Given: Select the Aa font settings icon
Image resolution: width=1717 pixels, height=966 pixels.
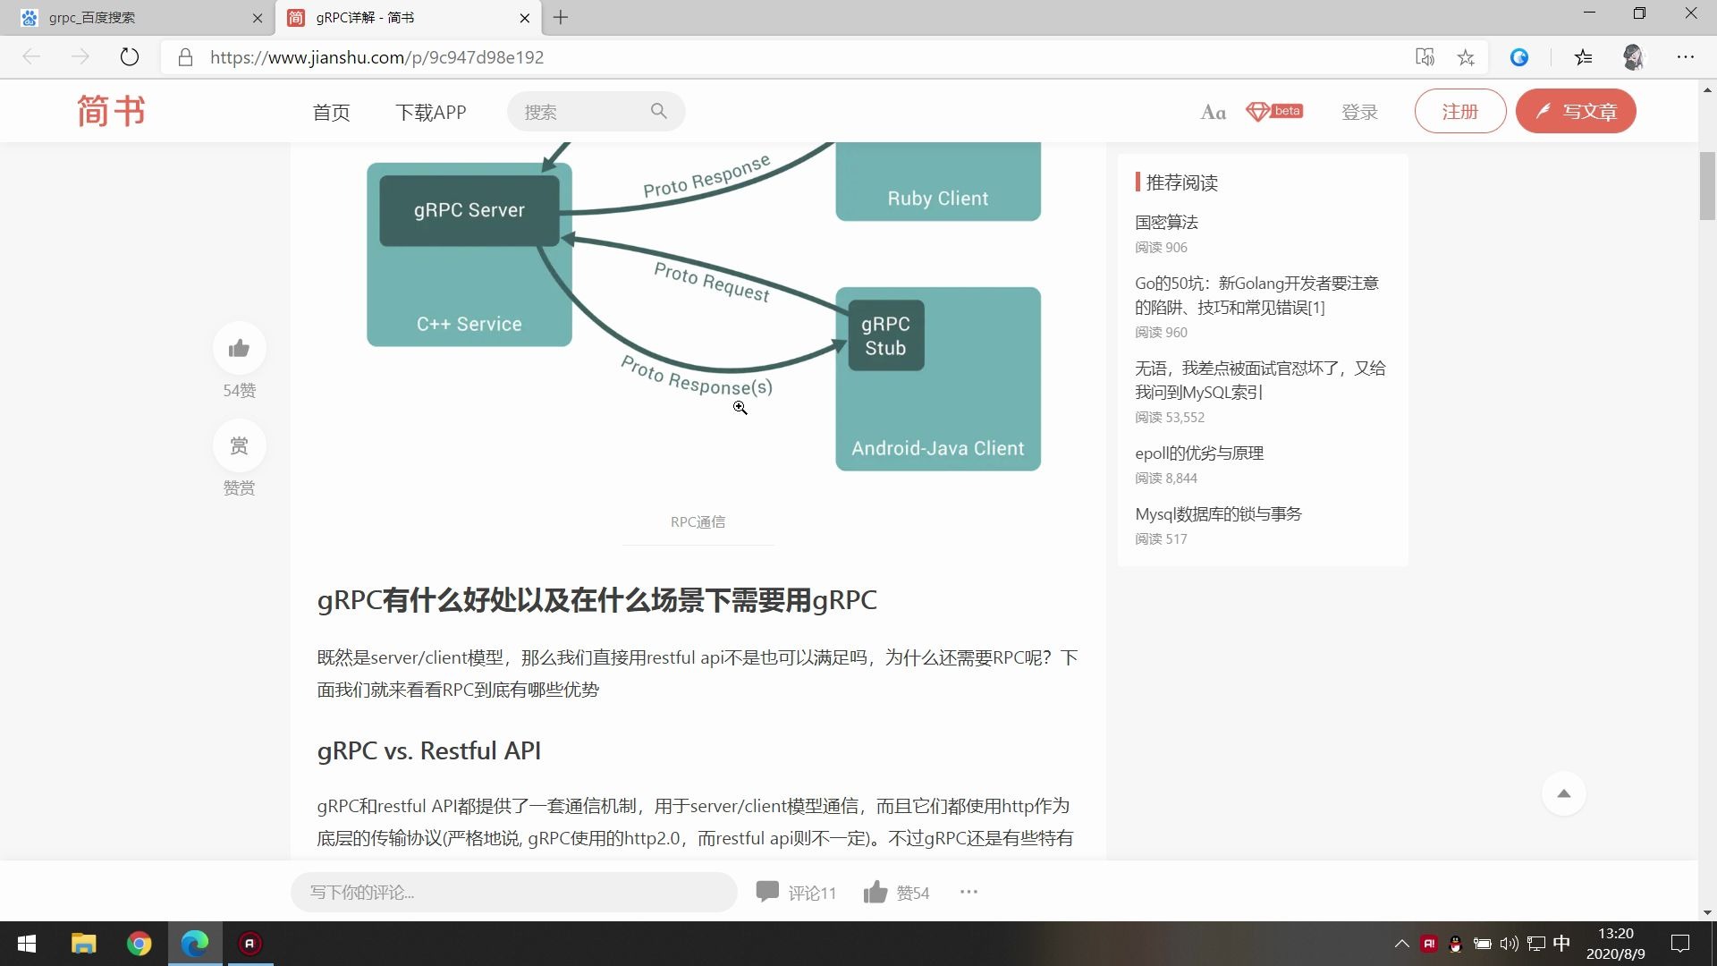Looking at the screenshot, I should click(1212, 112).
